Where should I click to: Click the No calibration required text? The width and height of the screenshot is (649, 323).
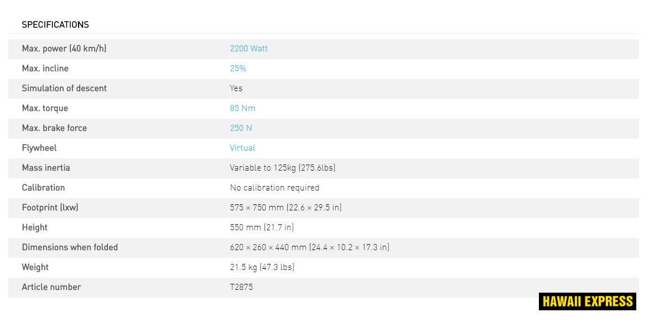pyautogui.click(x=274, y=188)
